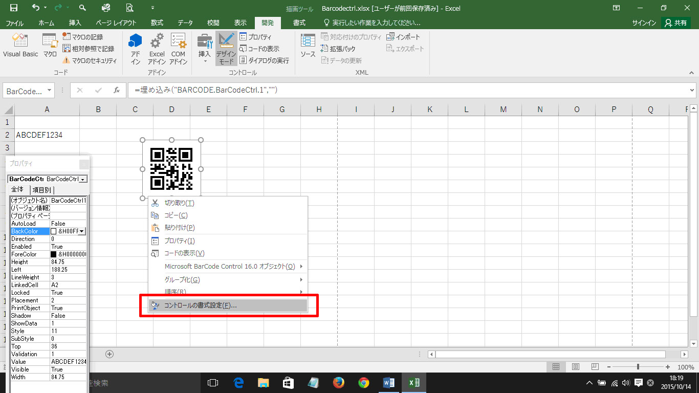Choose プロパティ(I) from context menu

[x=228, y=241]
